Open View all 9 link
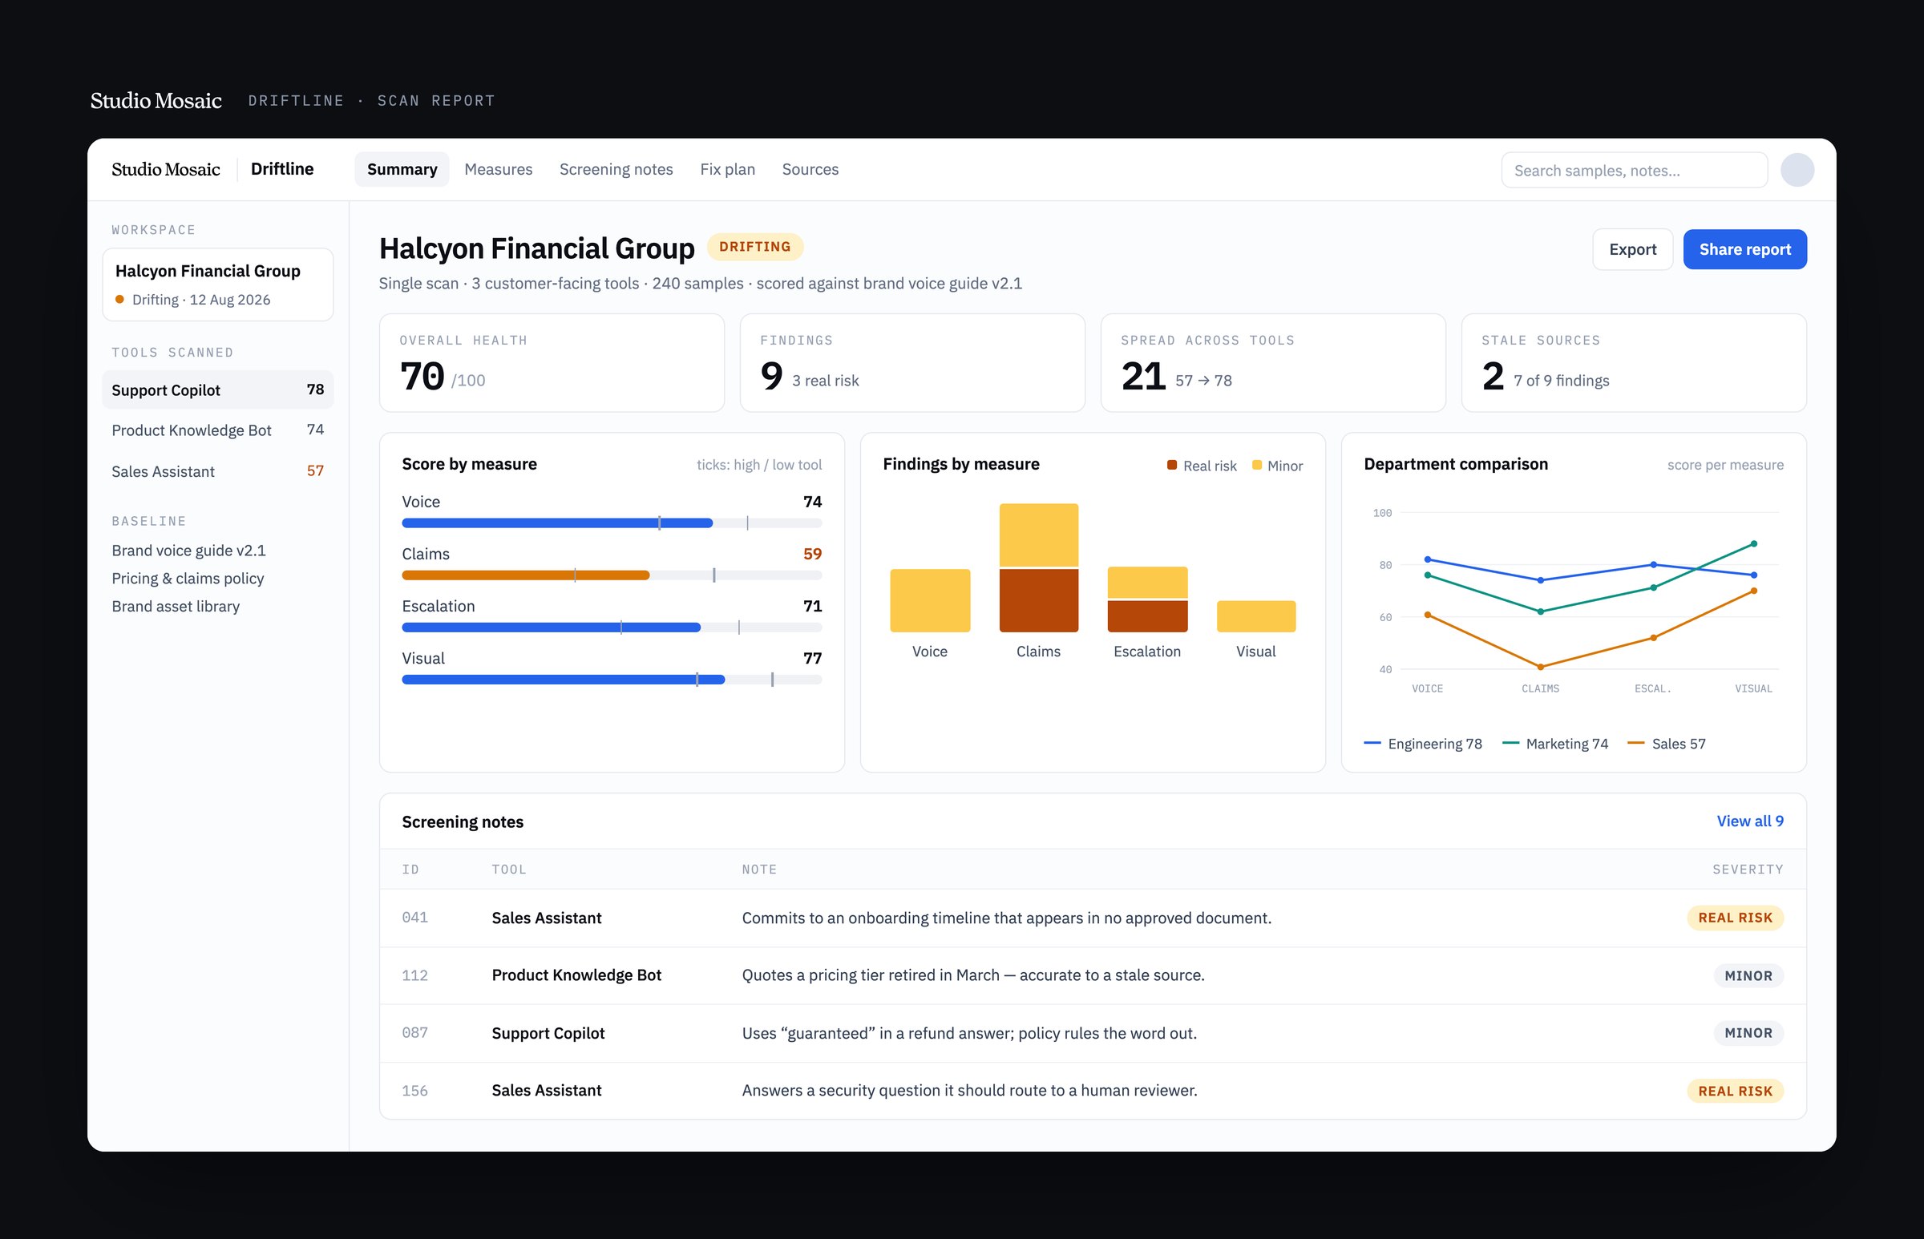The height and width of the screenshot is (1239, 1924). point(1749,821)
